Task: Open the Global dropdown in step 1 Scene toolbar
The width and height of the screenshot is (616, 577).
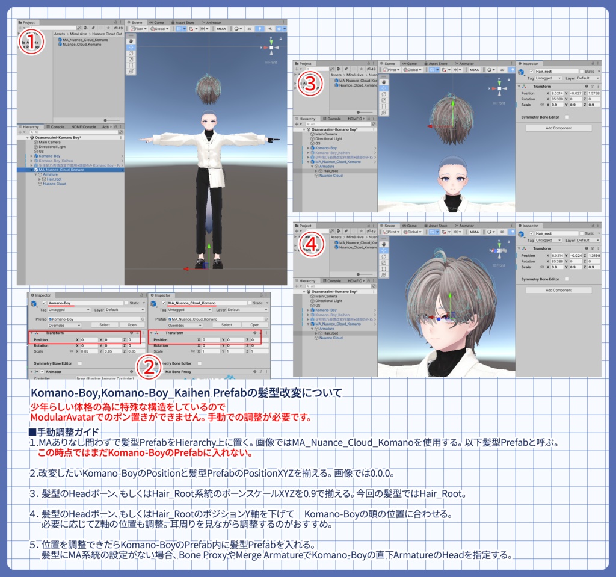Action: [x=159, y=29]
